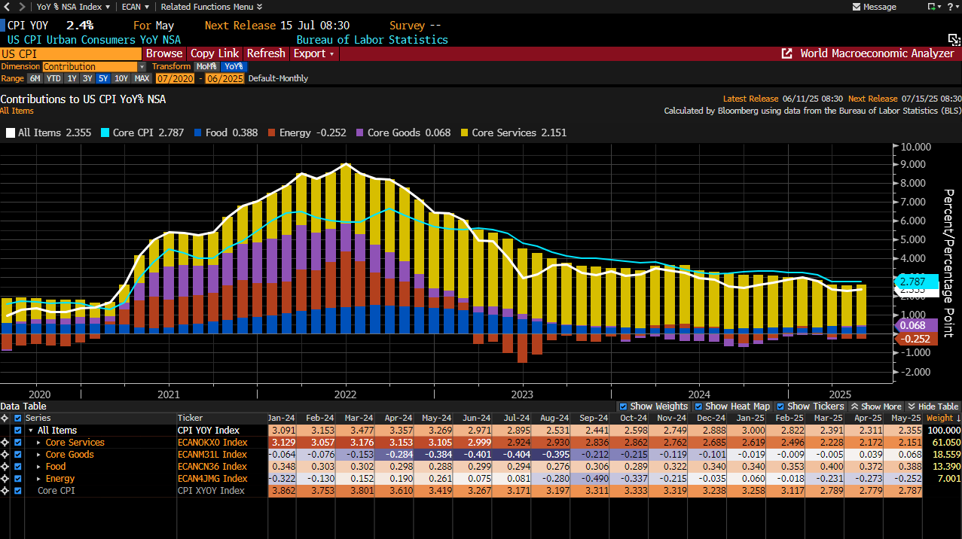Viewport: 962px width, 539px height.
Task: Open the Dimension Contribution dropdown
Action: click(x=142, y=67)
